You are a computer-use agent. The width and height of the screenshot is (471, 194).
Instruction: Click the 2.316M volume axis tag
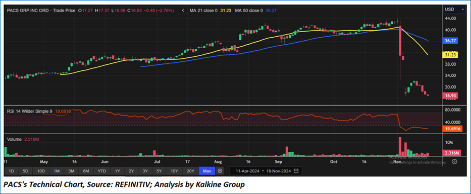[x=451, y=153]
